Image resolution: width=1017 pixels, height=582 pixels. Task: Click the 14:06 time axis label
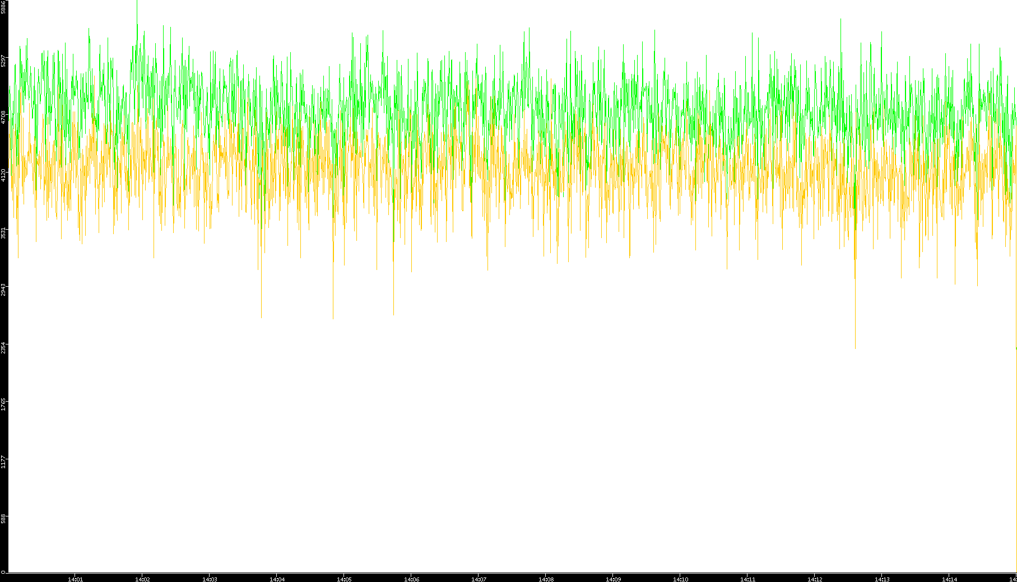(x=411, y=579)
